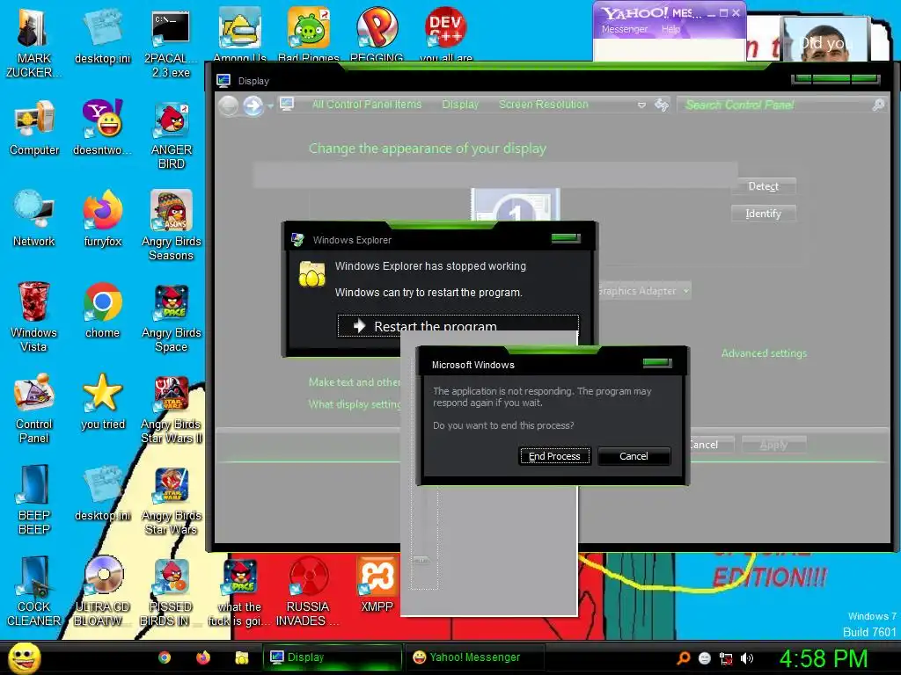Open the Bad Piggies desktop icon

(309, 34)
